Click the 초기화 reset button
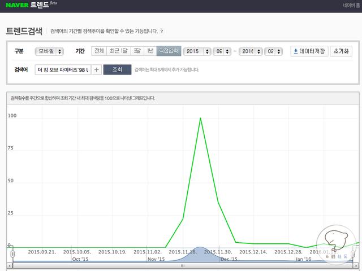The width and height of the screenshot is (362, 271). tap(342, 51)
